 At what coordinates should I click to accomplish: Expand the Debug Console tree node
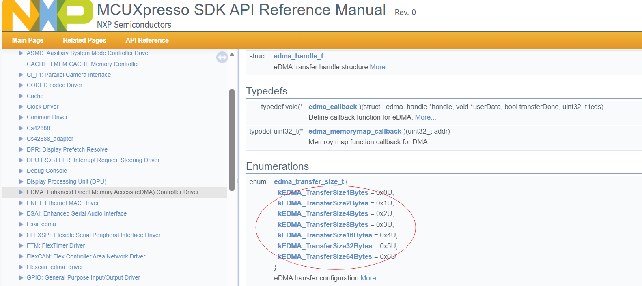(21, 171)
